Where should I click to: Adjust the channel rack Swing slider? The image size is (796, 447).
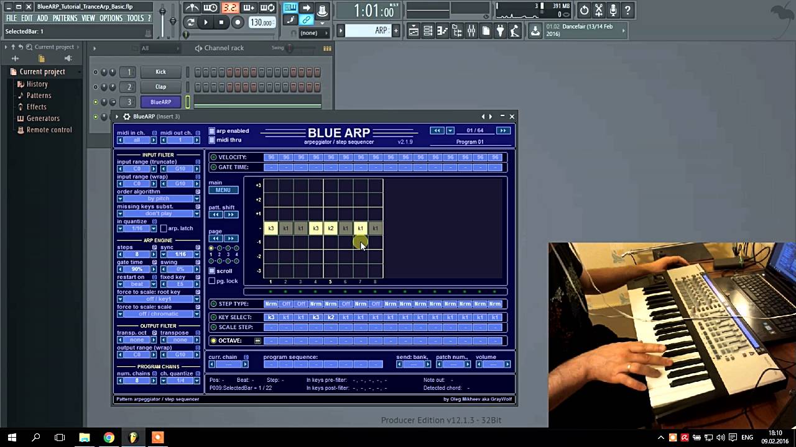(x=300, y=48)
